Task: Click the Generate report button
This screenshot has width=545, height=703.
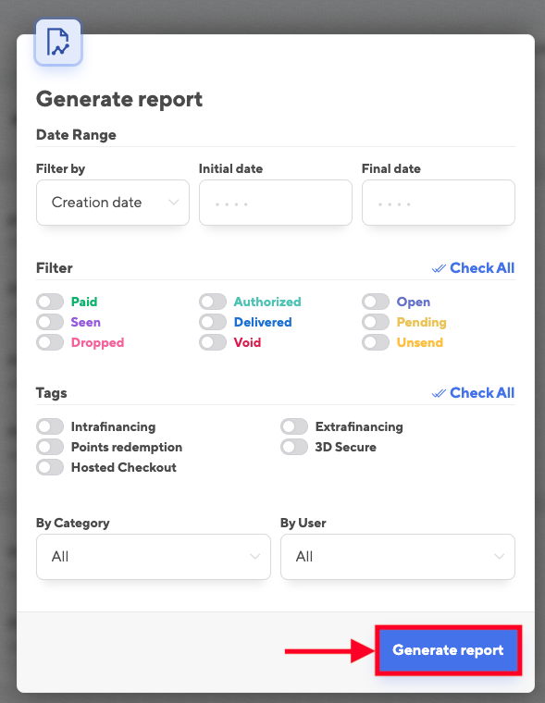Action: point(448,650)
